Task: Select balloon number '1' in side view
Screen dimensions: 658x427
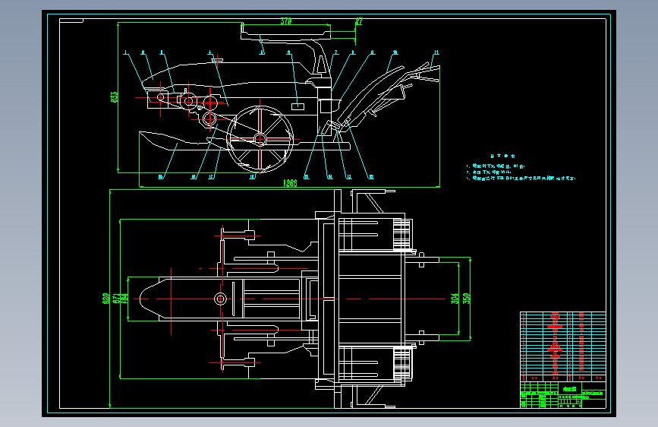Action: pyautogui.click(x=125, y=53)
